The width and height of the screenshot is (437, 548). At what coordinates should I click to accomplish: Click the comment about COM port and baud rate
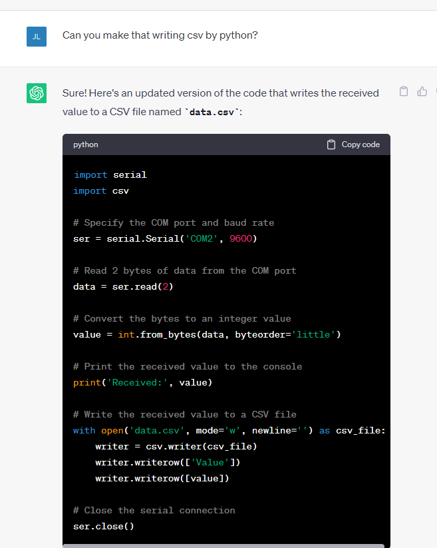pyautogui.click(x=174, y=222)
